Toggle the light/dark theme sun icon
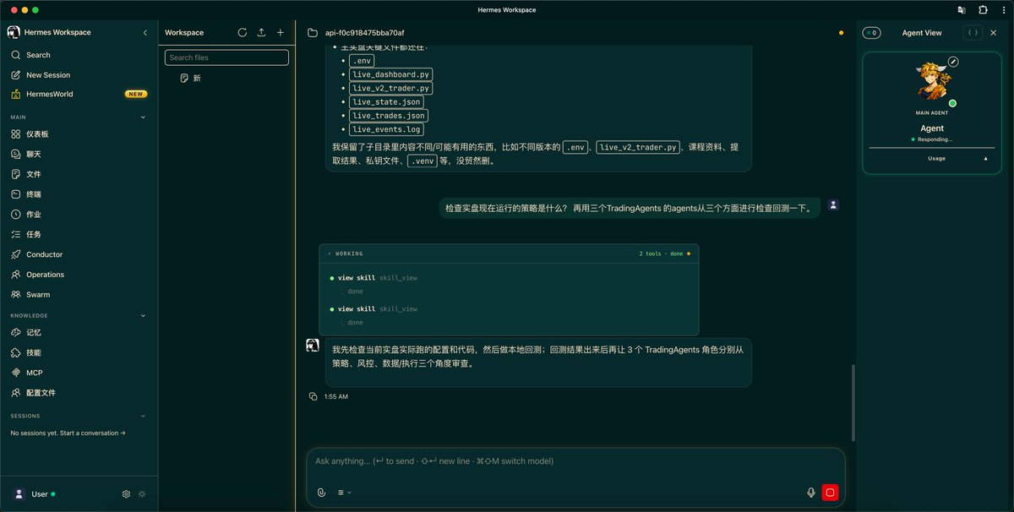The height and width of the screenshot is (512, 1014). coord(142,494)
